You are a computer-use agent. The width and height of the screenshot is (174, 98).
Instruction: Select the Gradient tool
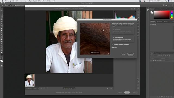[2, 37]
